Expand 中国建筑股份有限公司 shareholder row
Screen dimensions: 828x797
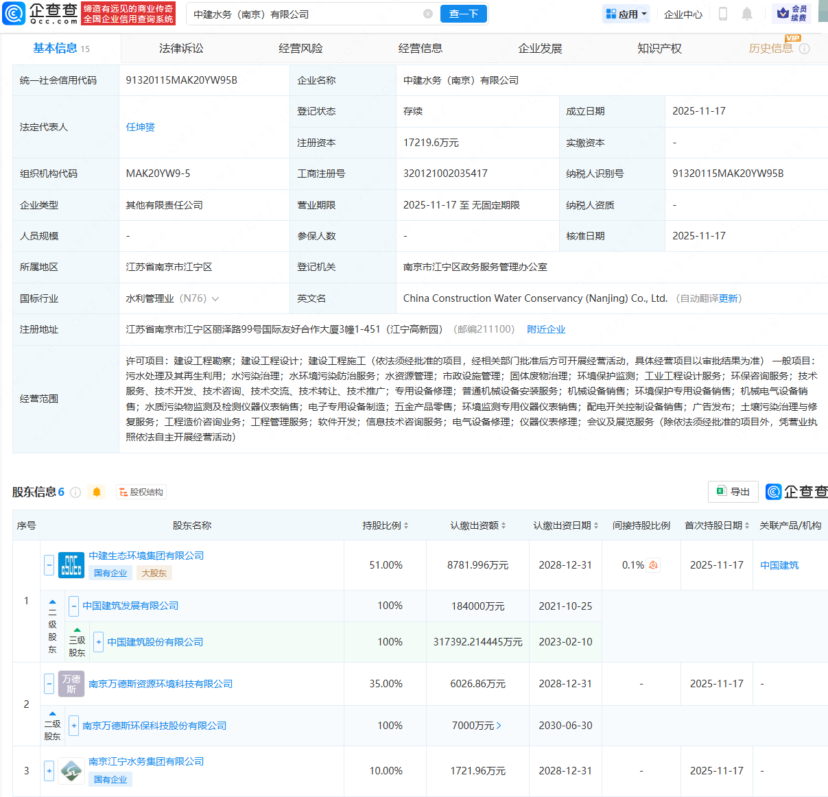pyautogui.click(x=98, y=642)
